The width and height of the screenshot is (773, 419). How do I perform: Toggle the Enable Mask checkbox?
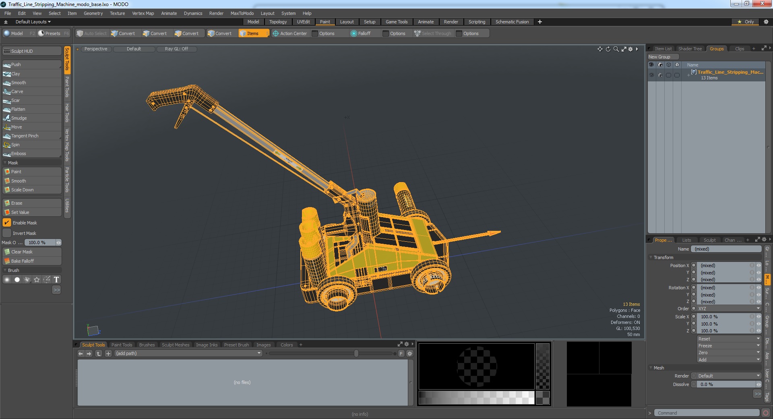click(x=7, y=223)
